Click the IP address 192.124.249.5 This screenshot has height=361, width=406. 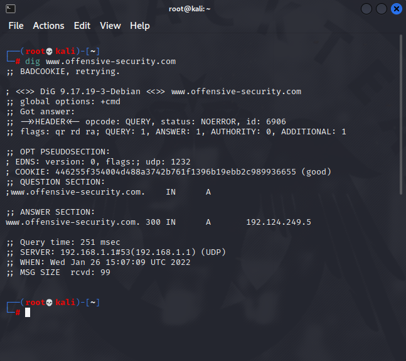pyautogui.click(x=279, y=222)
